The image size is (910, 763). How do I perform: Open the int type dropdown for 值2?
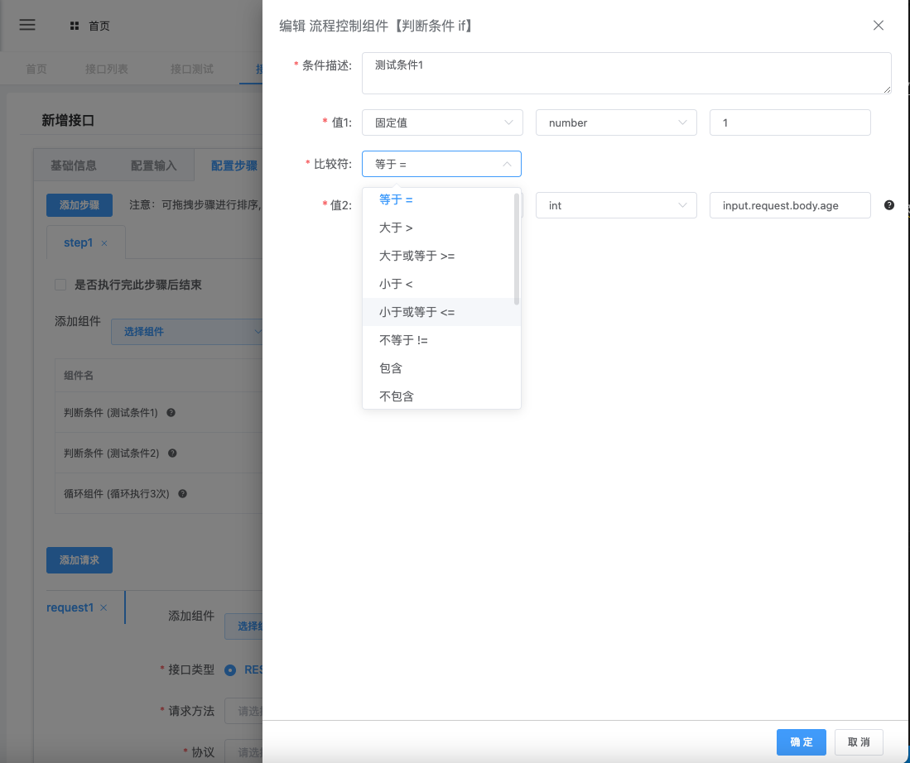(616, 205)
